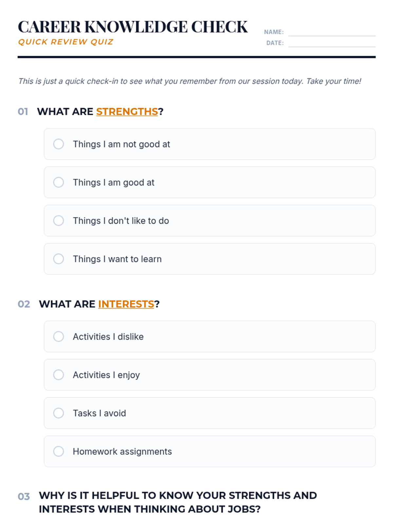Click the underlined word INTERESTS
Image resolution: width=393 pixels, height=525 pixels.
(x=126, y=304)
